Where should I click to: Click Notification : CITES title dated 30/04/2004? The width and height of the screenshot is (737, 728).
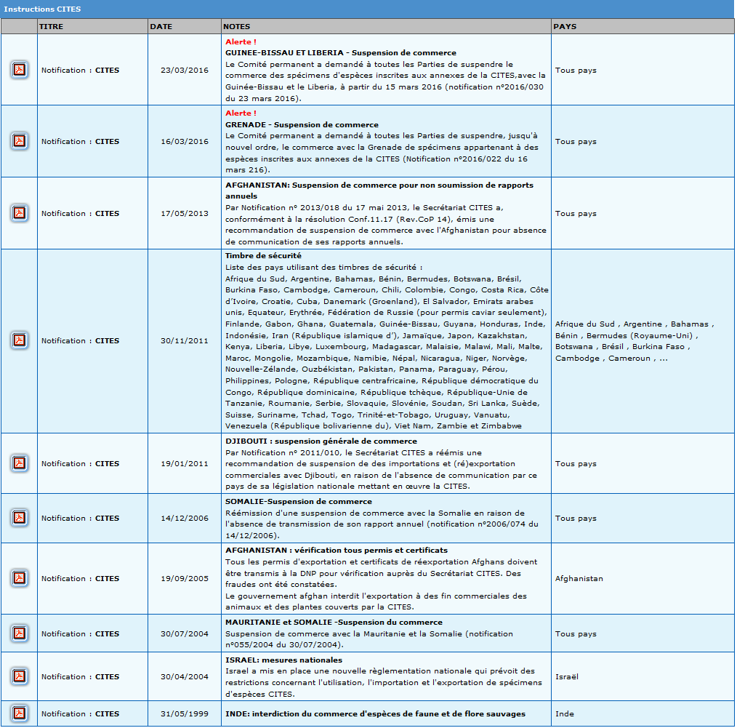point(81,677)
